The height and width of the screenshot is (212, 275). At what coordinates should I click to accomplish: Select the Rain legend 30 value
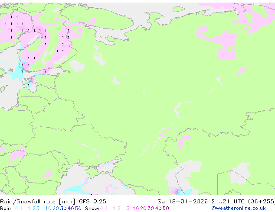pos(63,209)
